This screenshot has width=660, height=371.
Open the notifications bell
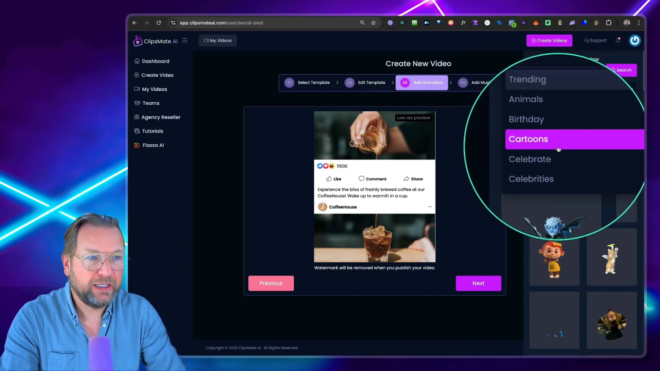618,40
